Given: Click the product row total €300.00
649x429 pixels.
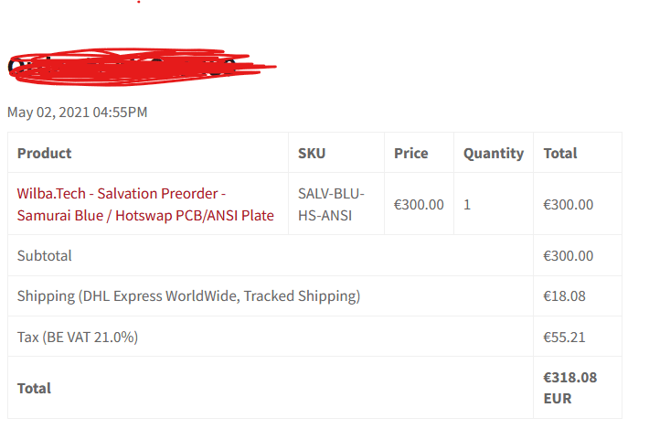Looking at the screenshot, I should click(569, 205).
